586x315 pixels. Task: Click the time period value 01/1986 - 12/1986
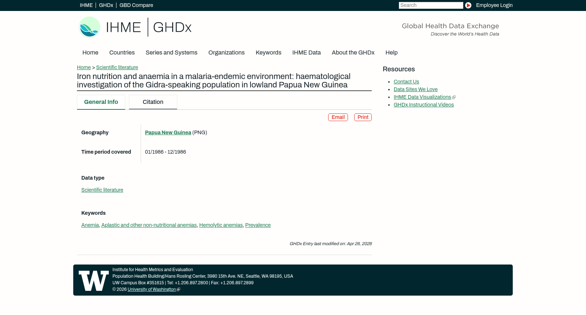click(166, 152)
